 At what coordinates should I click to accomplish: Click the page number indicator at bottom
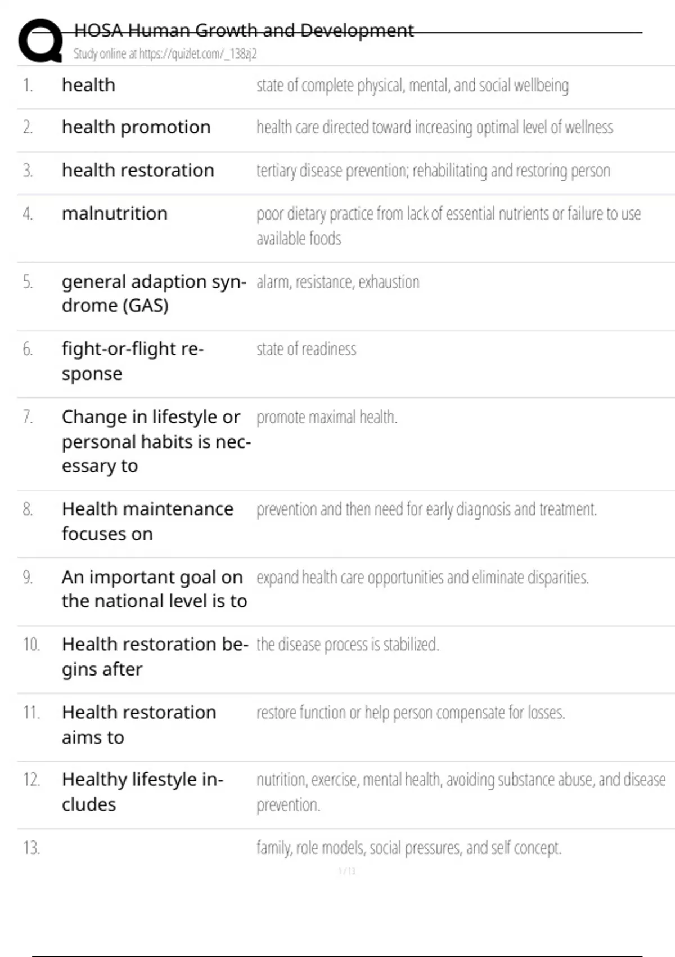[x=347, y=871]
